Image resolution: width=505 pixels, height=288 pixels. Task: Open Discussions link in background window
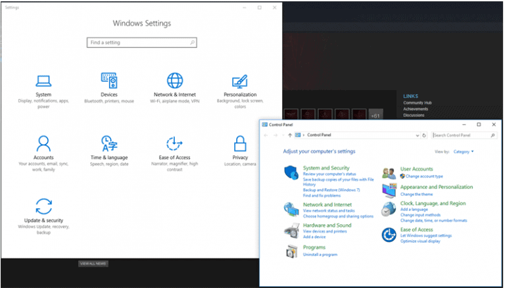coord(414,115)
